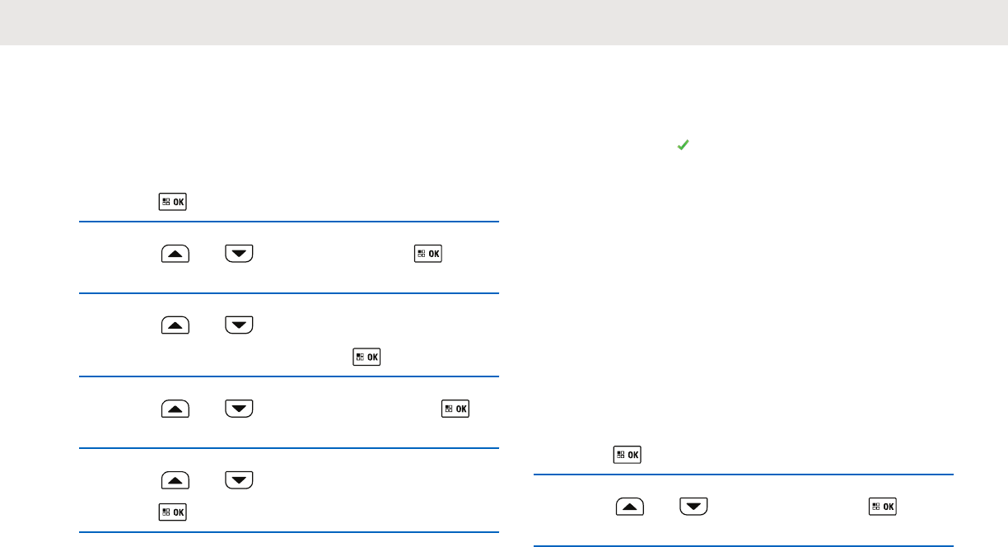Image resolution: width=1008 pixels, height=547 pixels.
Task: Click the green check mark icon
Action: click(x=682, y=145)
